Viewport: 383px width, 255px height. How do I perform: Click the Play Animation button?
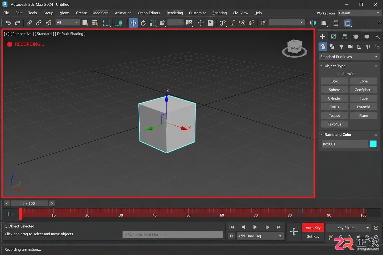[x=255, y=227]
